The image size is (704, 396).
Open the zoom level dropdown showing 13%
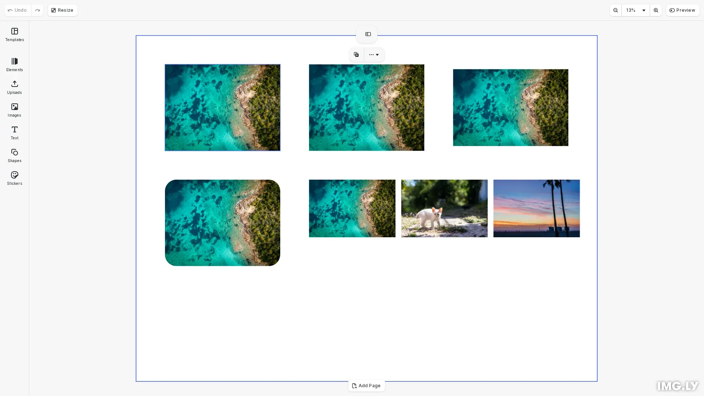[635, 10]
